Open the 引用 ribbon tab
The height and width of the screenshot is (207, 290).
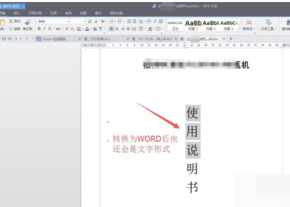[53, 13]
